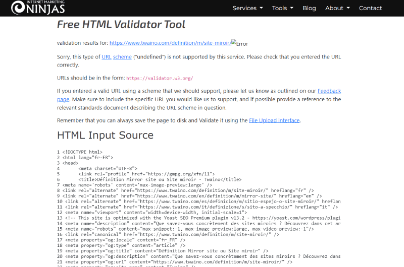The image size is (404, 267).
Task: Click the https://validator.w3.org/ example URL
Action: (160, 78)
